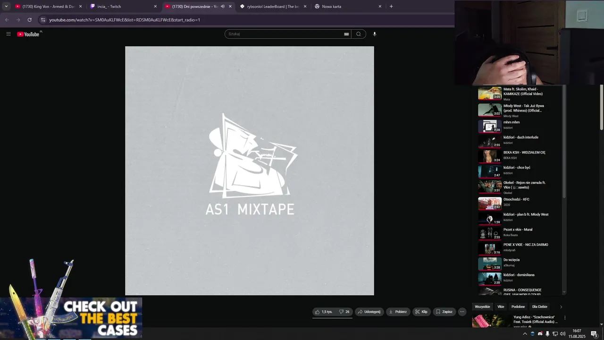Open the tab search dropdown arrow
This screenshot has width=604, height=340.
tap(6, 7)
